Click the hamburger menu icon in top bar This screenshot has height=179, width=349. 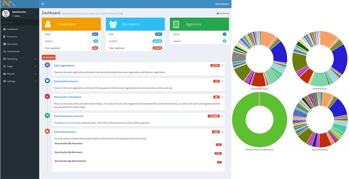click(43, 4)
